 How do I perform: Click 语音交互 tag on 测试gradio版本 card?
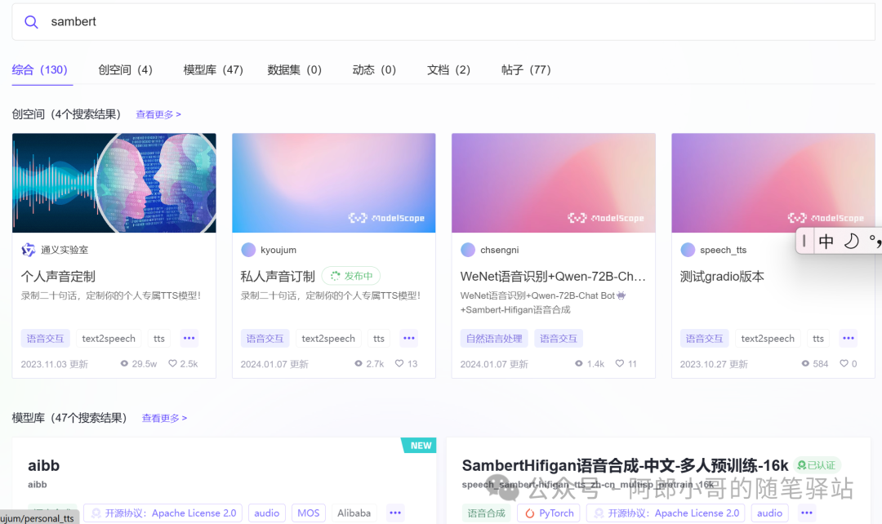click(704, 339)
